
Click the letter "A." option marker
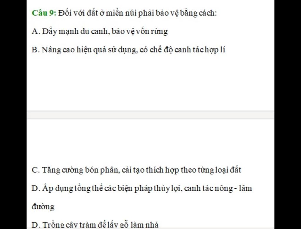click(36, 31)
